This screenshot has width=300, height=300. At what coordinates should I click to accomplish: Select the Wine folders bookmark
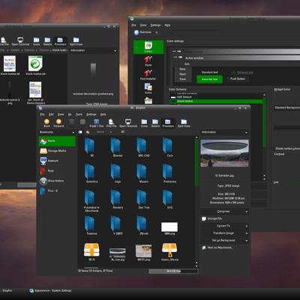[57, 181]
